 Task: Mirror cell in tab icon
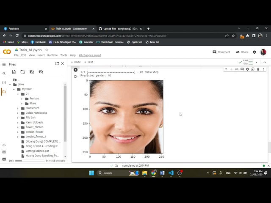click(x=253, y=69)
